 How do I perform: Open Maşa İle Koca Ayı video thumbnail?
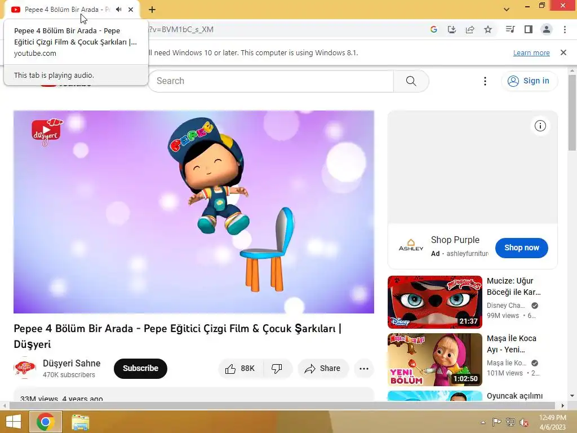435,359
